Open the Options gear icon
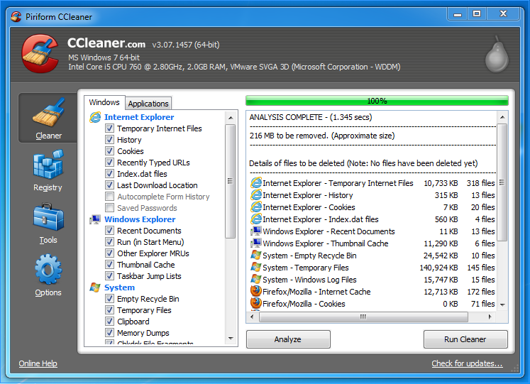This screenshot has width=530, height=384. (48, 270)
